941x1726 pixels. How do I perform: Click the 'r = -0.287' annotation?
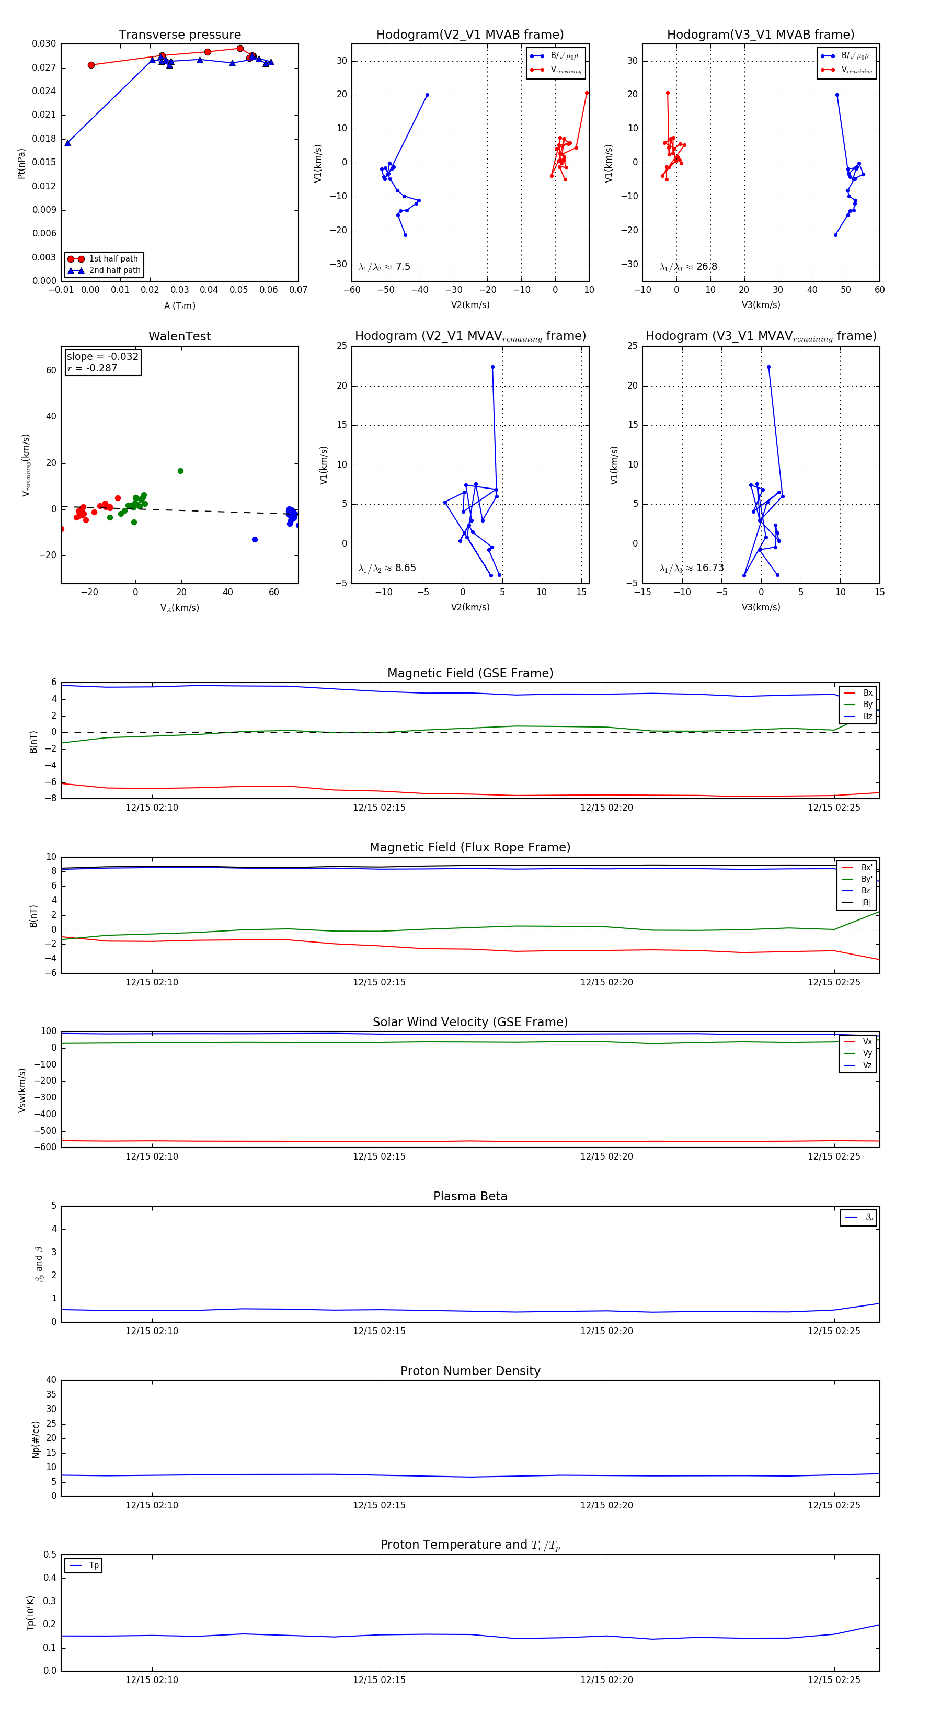point(93,368)
